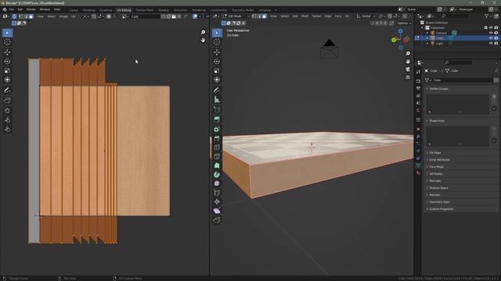Screen dimensions: 501x281
Task: Switch to the Texture Paint workspace tab
Action: click(144, 10)
